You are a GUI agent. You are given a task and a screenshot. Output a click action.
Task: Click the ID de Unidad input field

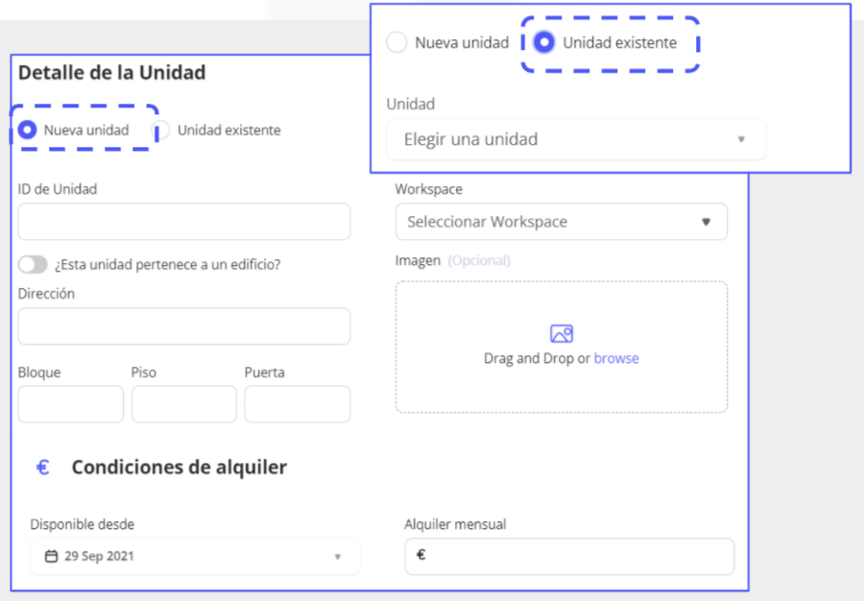click(x=183, y=222)
